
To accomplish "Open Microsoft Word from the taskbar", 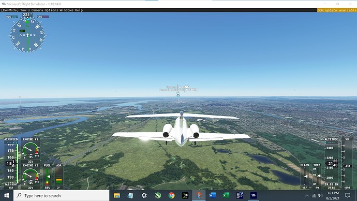I will (213, 195).
